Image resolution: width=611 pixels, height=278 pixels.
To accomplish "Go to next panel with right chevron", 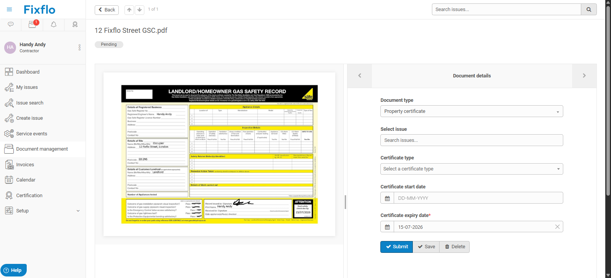I will pyautogui.click(x=584, y=76).
